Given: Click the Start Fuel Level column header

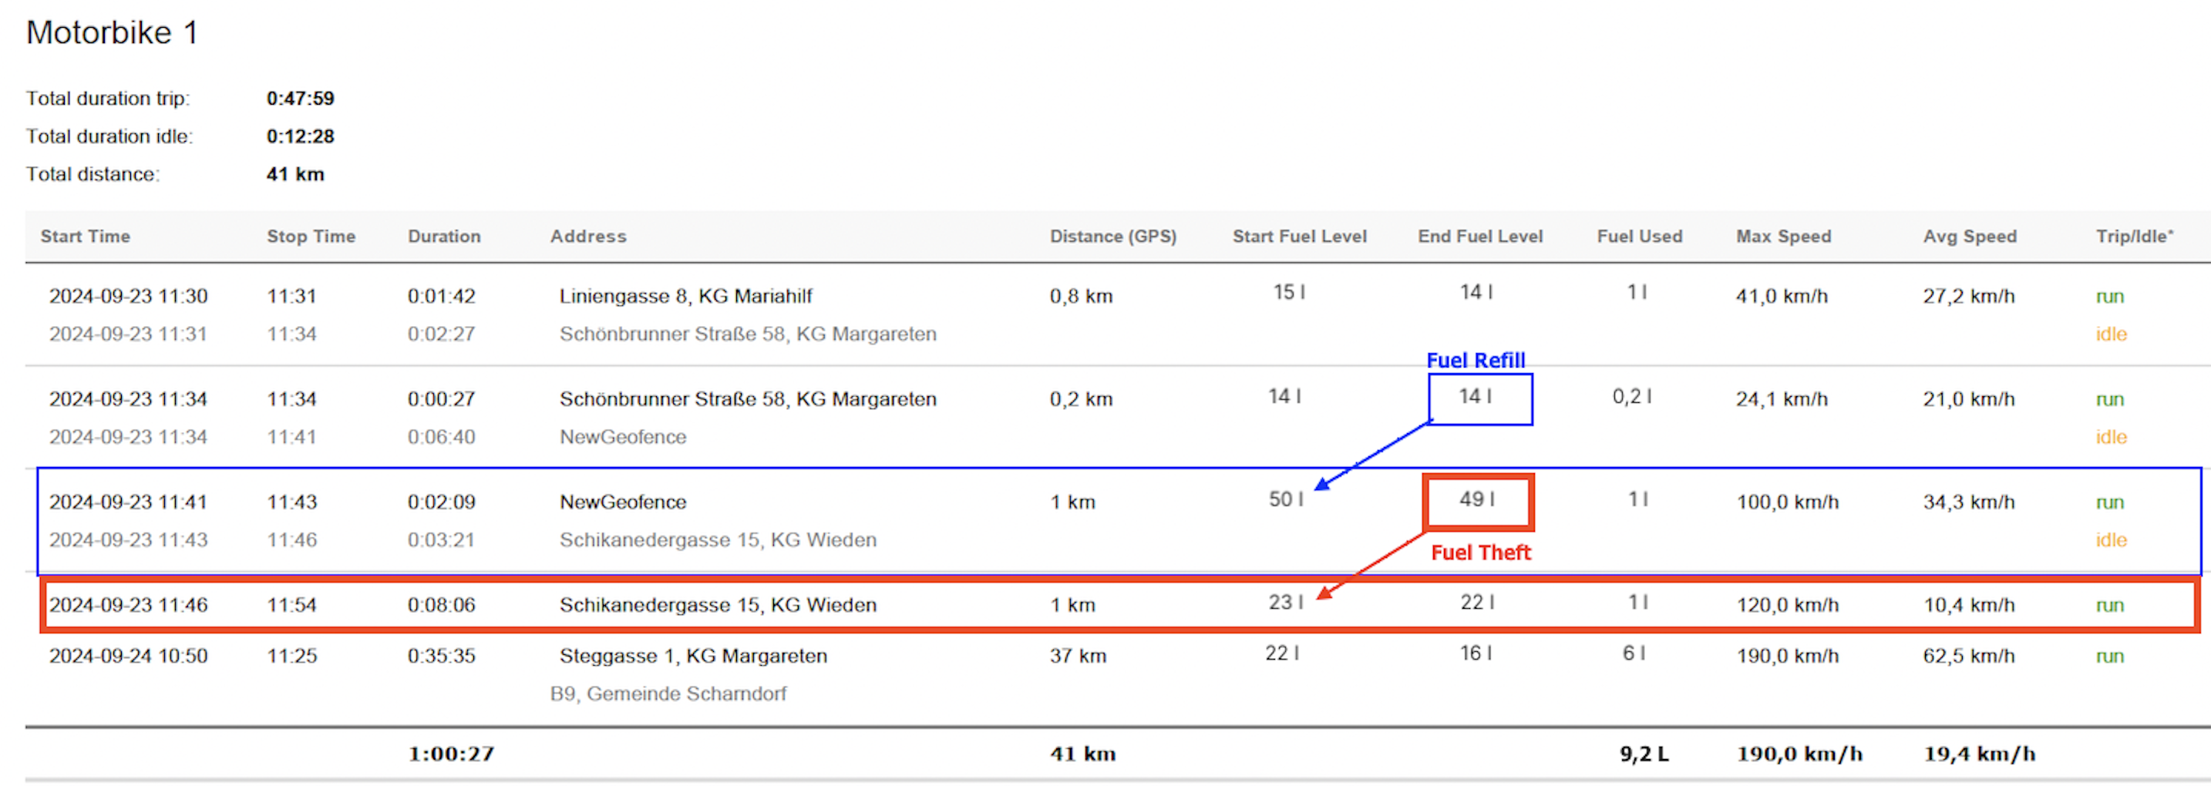Looking at the screenshot, I should click(x=1300, y=236).
